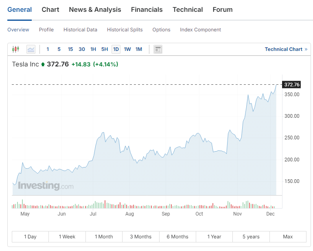This screenshot has width=313, height=251.
Task: Switch to candlestick chart type icon
Action: click(x=15, y=49)
